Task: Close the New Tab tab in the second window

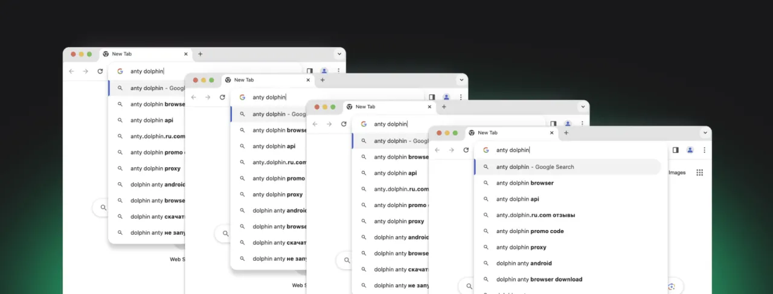Action: pyautogui.click(x=308, y=80)
